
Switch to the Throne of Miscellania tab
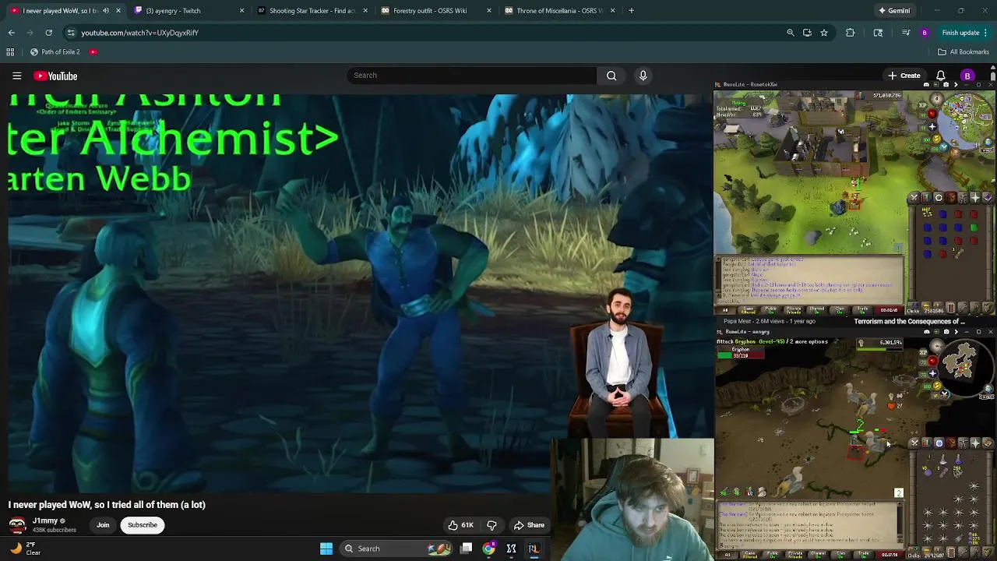coord(559,11)
